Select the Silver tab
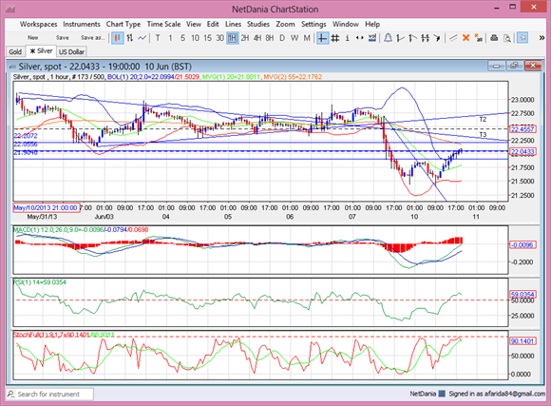The height and width of the screenshot is (406, 551). point(41,51)
